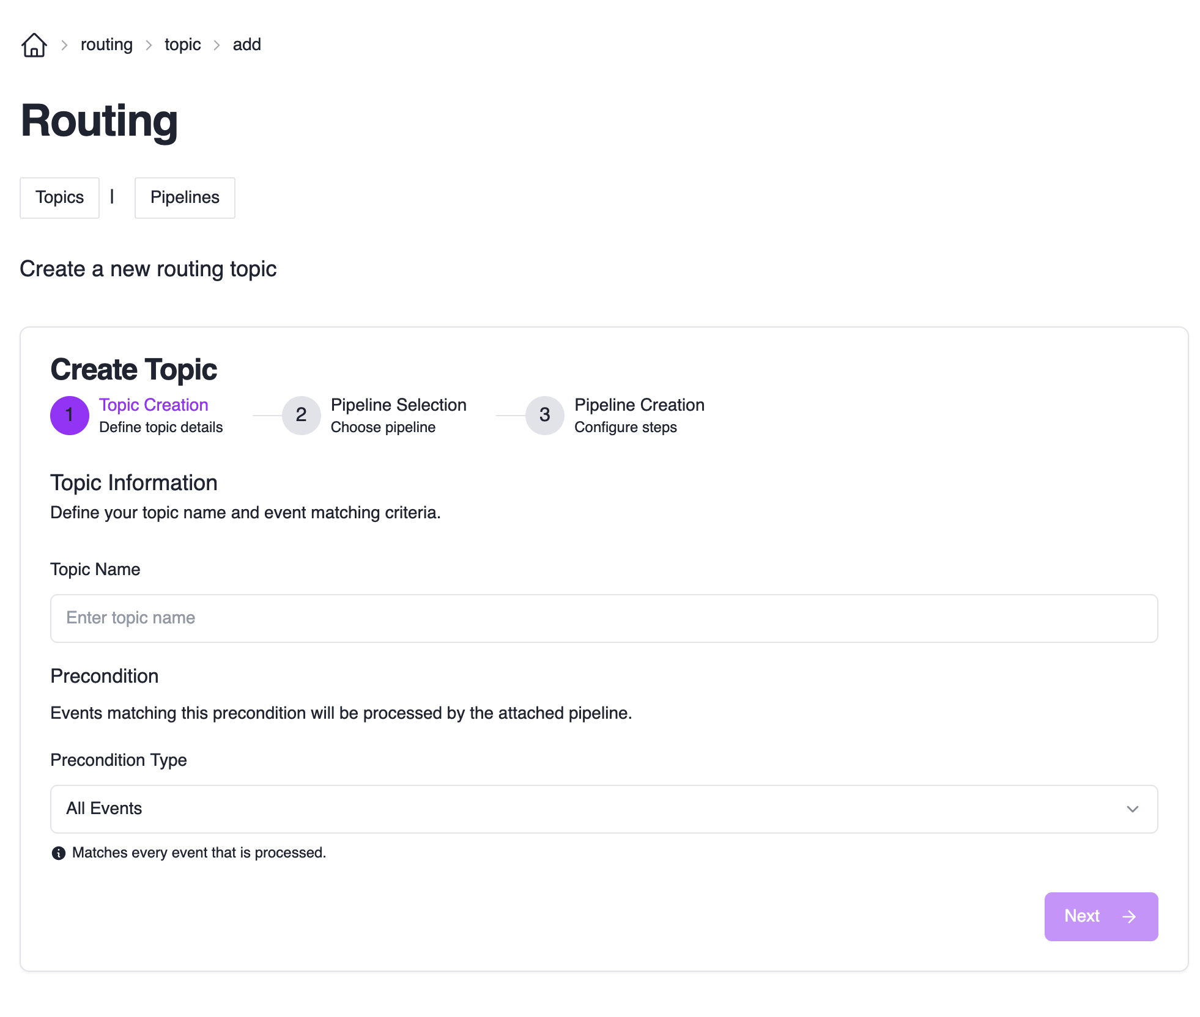Click the step 3 number circle
Viewport: 1200px width, 1017px height.
[544, 416]
